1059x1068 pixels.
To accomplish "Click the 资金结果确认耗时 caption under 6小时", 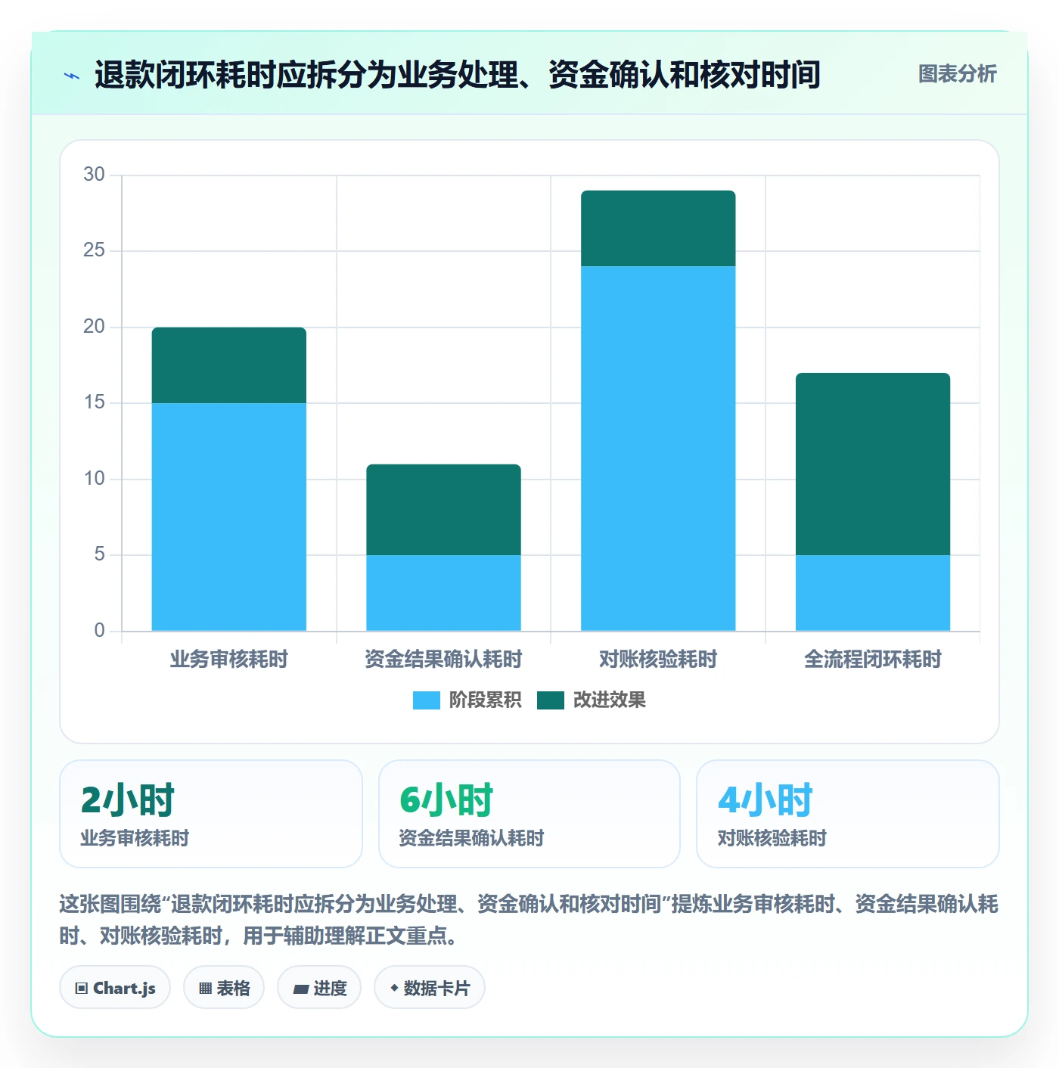I will point(471,838).
